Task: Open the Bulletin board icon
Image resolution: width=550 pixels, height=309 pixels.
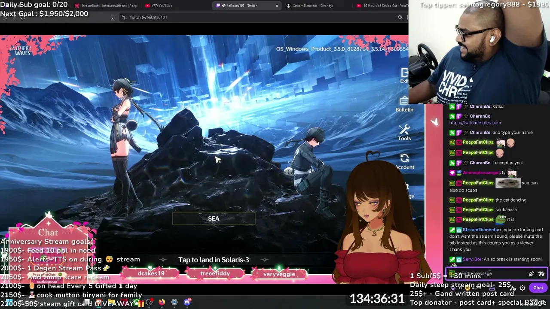Action: pos(404,103)
